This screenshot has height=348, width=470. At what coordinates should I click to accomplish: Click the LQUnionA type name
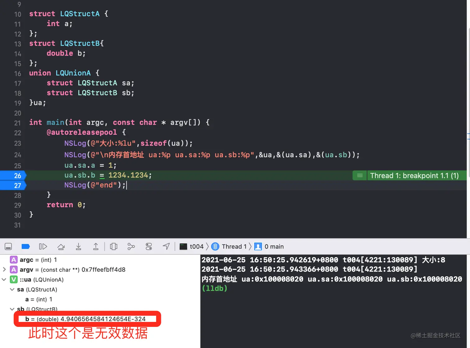(73, 73)
